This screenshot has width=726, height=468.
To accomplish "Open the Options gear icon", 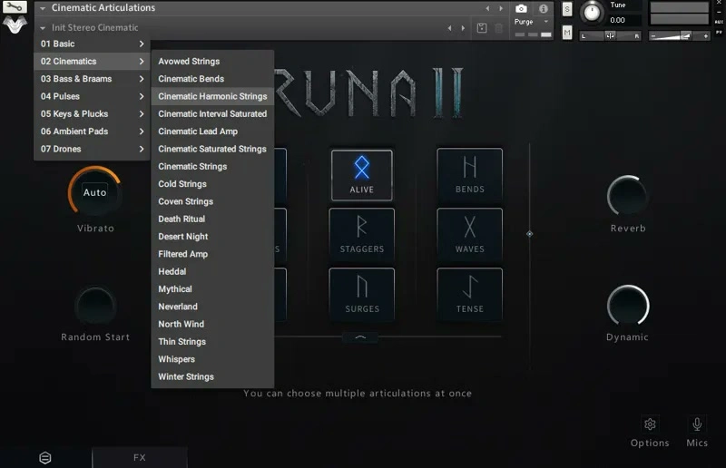I will [650, 424].
